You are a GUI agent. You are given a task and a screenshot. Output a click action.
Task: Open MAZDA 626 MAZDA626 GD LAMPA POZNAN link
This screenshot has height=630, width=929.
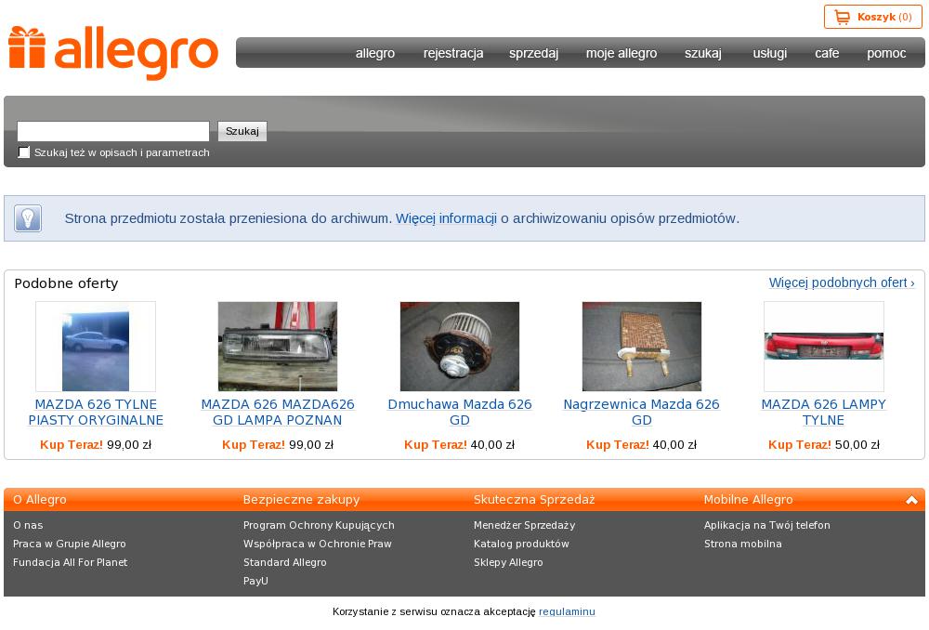point(278,412)
